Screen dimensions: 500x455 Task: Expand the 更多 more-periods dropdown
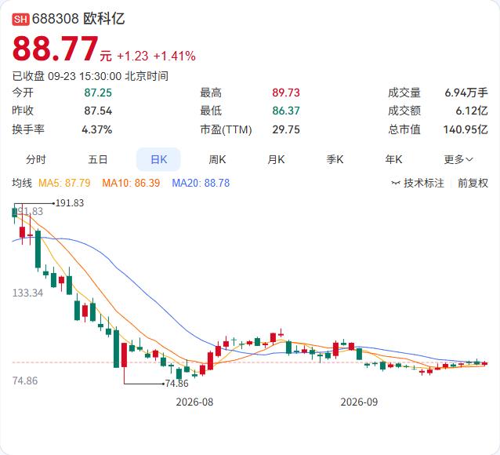coord(458,159)
